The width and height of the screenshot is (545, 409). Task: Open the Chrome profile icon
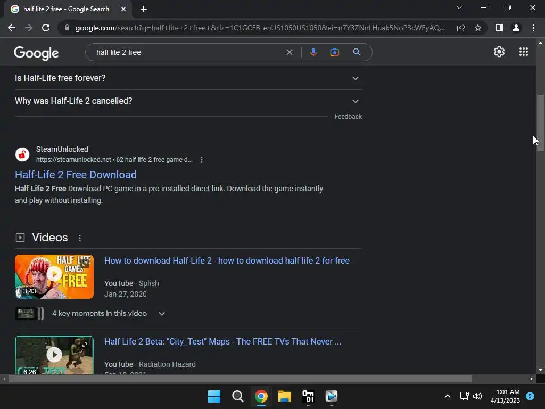coord(516,28)
